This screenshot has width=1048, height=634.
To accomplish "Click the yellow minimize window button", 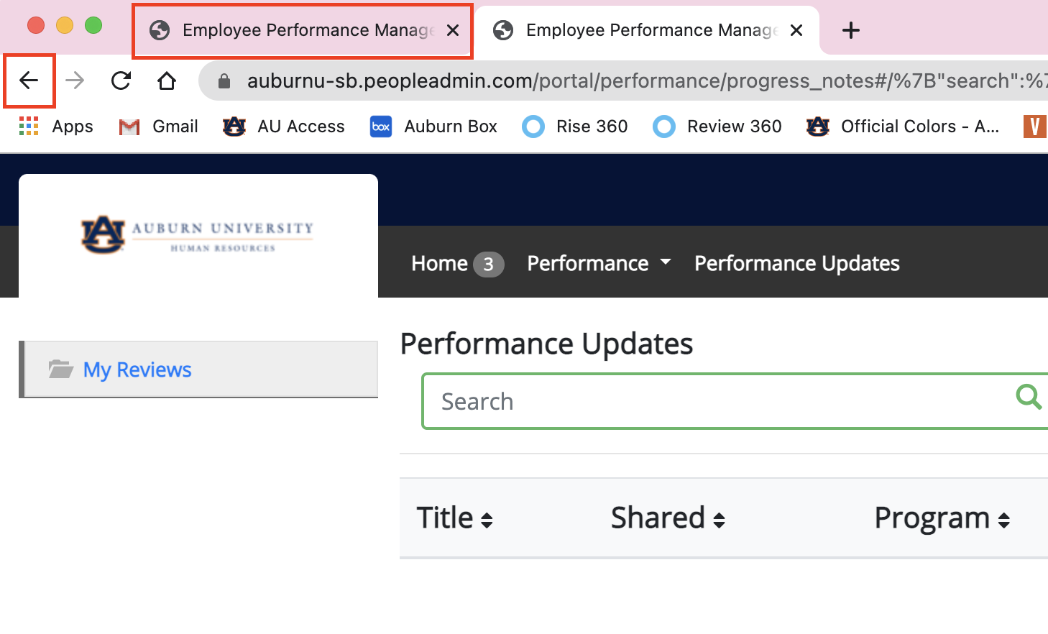I will [65, 26].
